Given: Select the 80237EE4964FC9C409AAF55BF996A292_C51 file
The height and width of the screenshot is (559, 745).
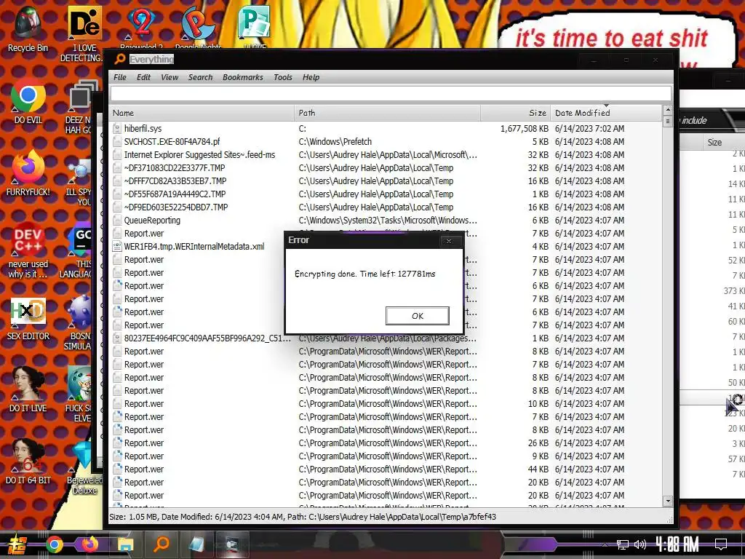Looking at the screenshot, I should click(x=207, y=338).
